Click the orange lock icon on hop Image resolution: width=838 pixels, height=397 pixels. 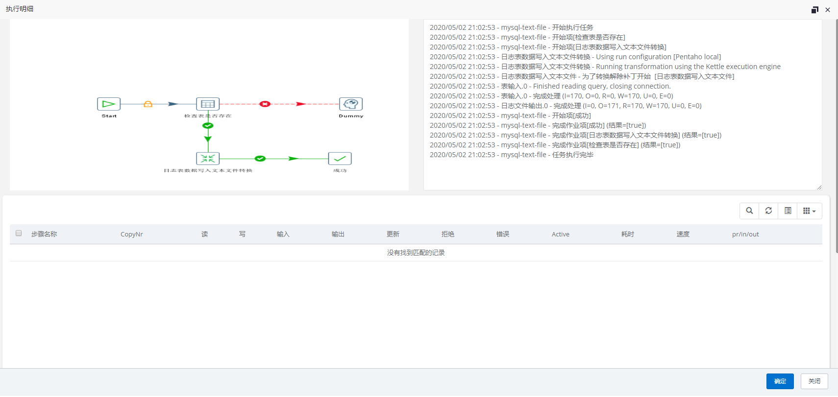148,104
